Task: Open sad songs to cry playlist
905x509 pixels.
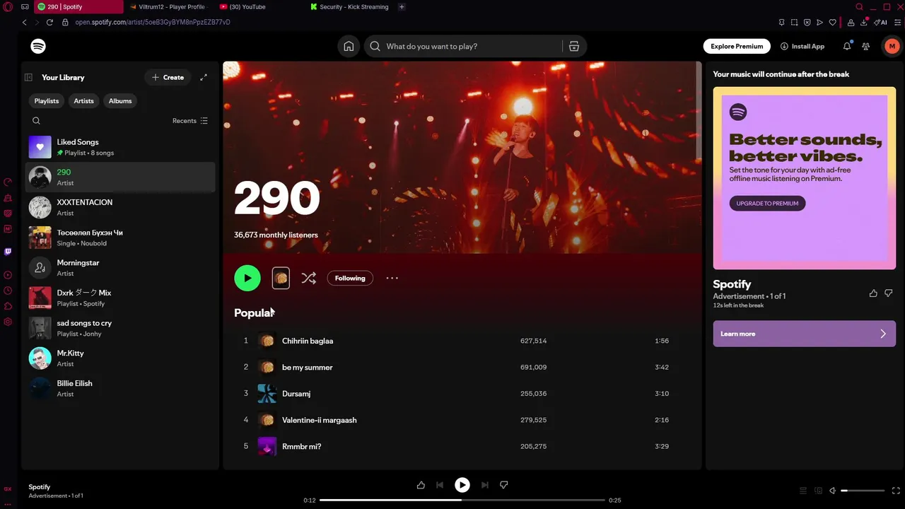Action: (x=120, y=328)
